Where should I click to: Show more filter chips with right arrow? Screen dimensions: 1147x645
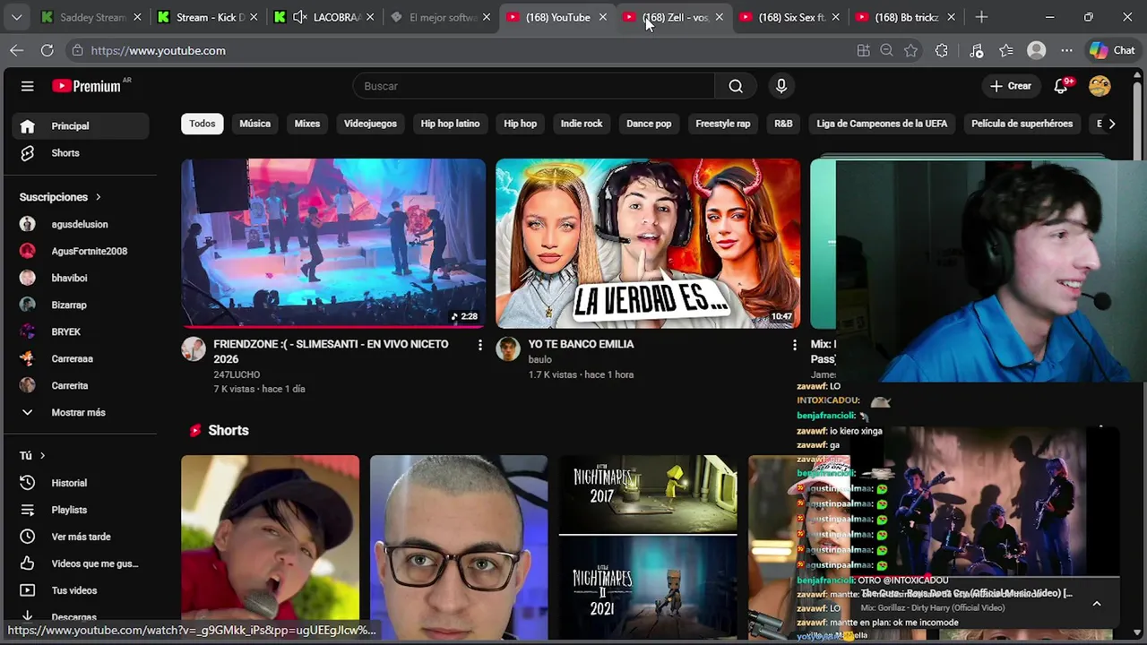point(1112,124)
